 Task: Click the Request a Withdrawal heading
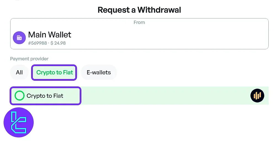(x=139, y=10)
